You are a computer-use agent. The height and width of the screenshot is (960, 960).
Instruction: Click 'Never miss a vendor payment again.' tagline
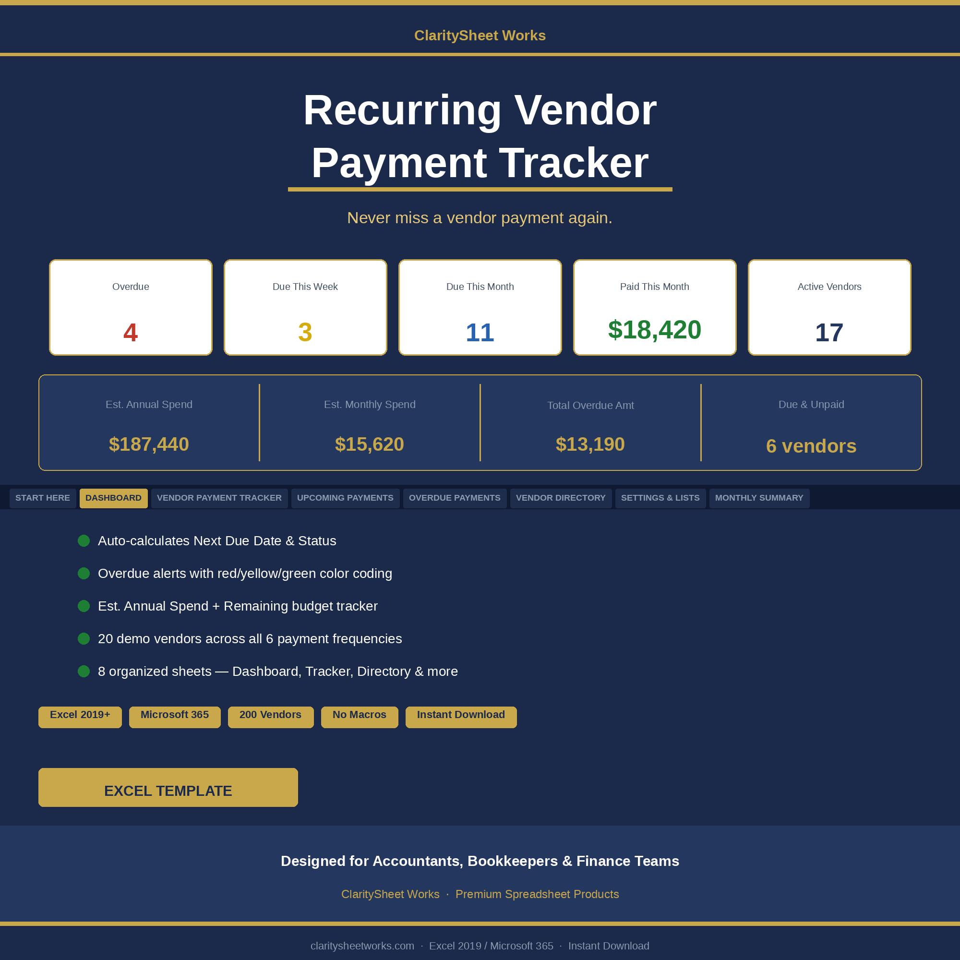(480, 217)
